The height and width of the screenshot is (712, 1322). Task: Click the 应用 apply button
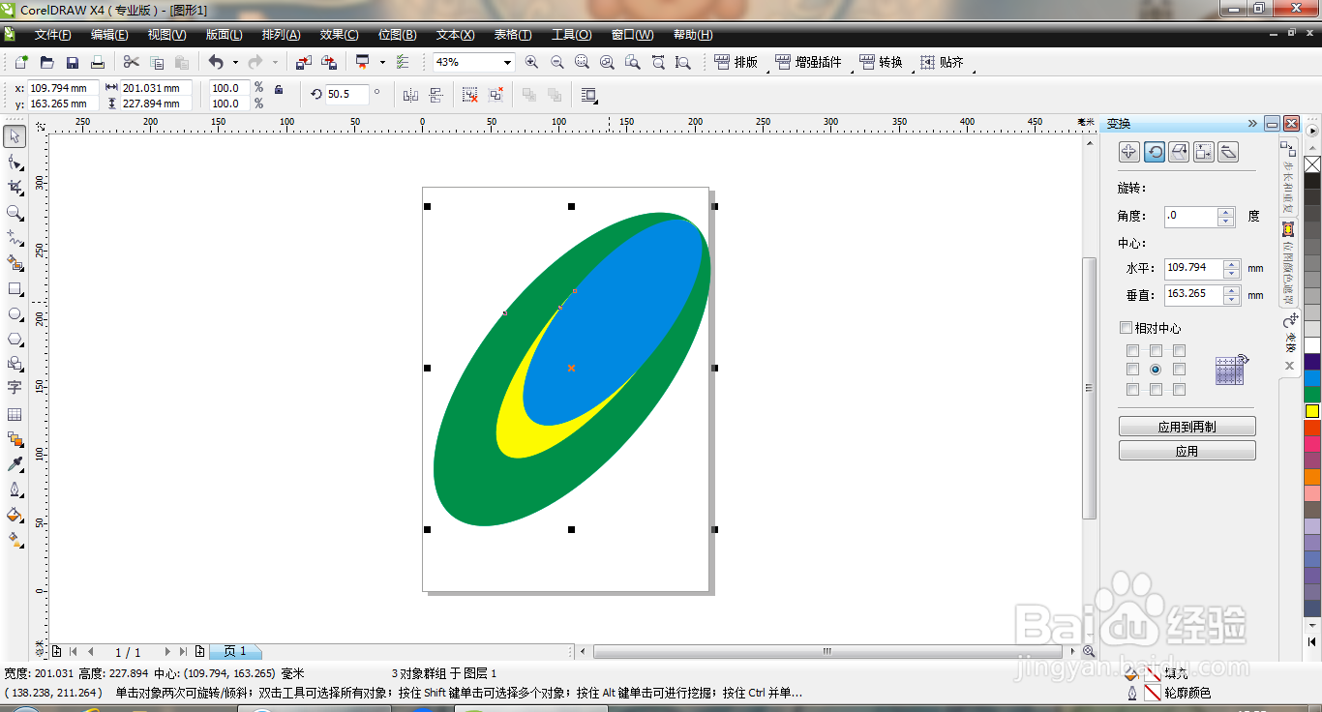coord(1187,451)
